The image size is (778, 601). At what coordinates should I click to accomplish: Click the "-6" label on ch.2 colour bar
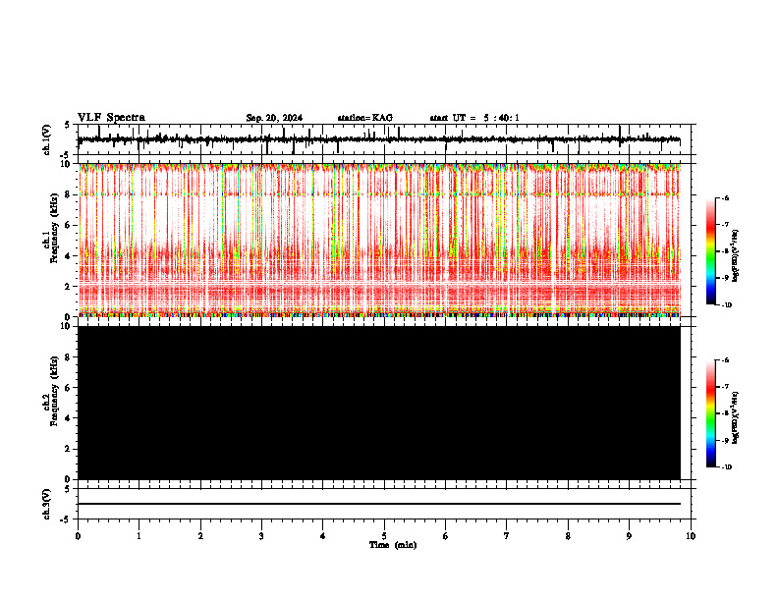click(x=725, y=360)
